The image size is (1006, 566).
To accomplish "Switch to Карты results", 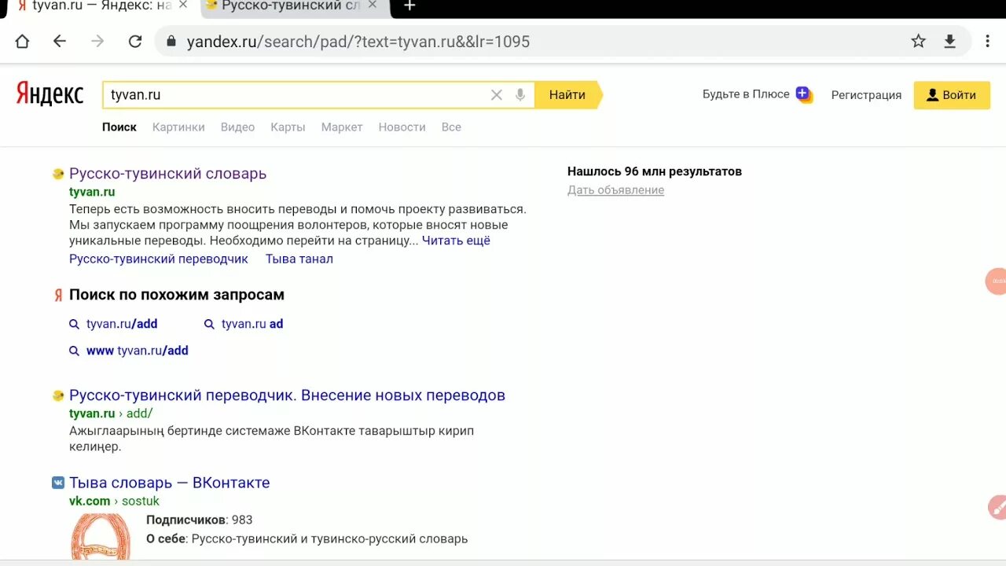I will tap(288, 127).
